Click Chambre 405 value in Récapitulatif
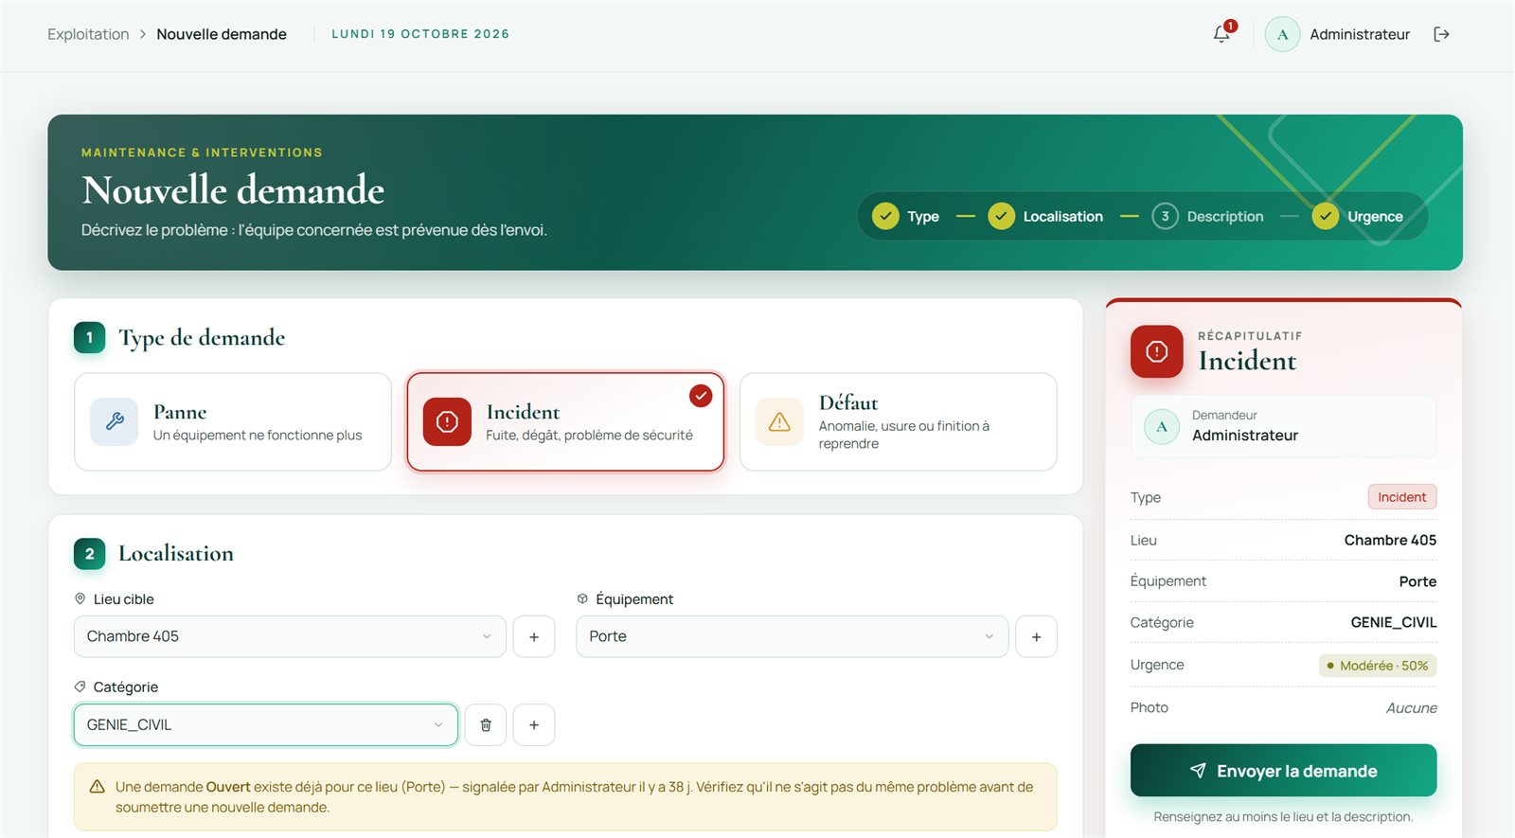Viewport: 1515px width, 838px height. coord(1390,541)
